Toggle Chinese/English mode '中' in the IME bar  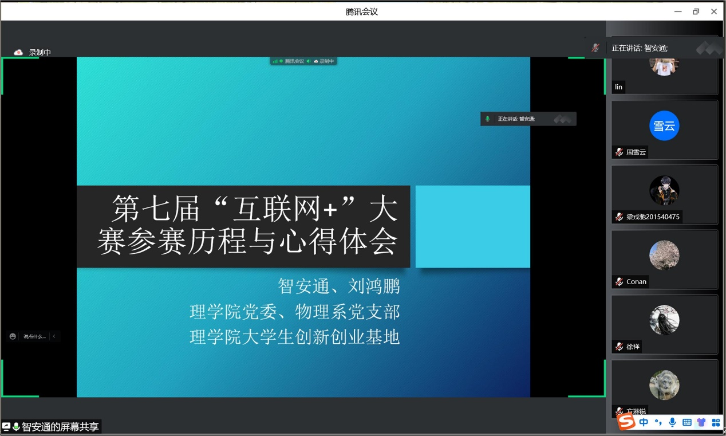tap(644, 422)
